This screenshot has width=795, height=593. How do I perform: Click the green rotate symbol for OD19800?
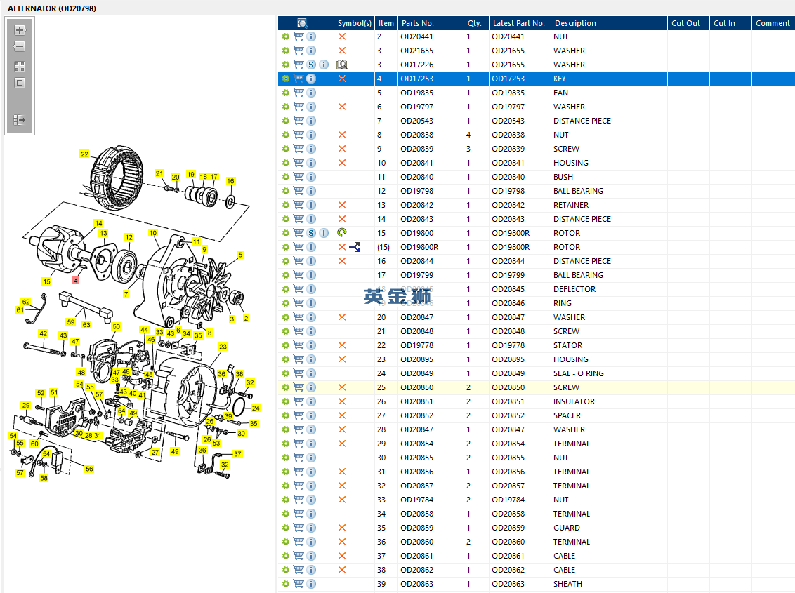[342, 233]
